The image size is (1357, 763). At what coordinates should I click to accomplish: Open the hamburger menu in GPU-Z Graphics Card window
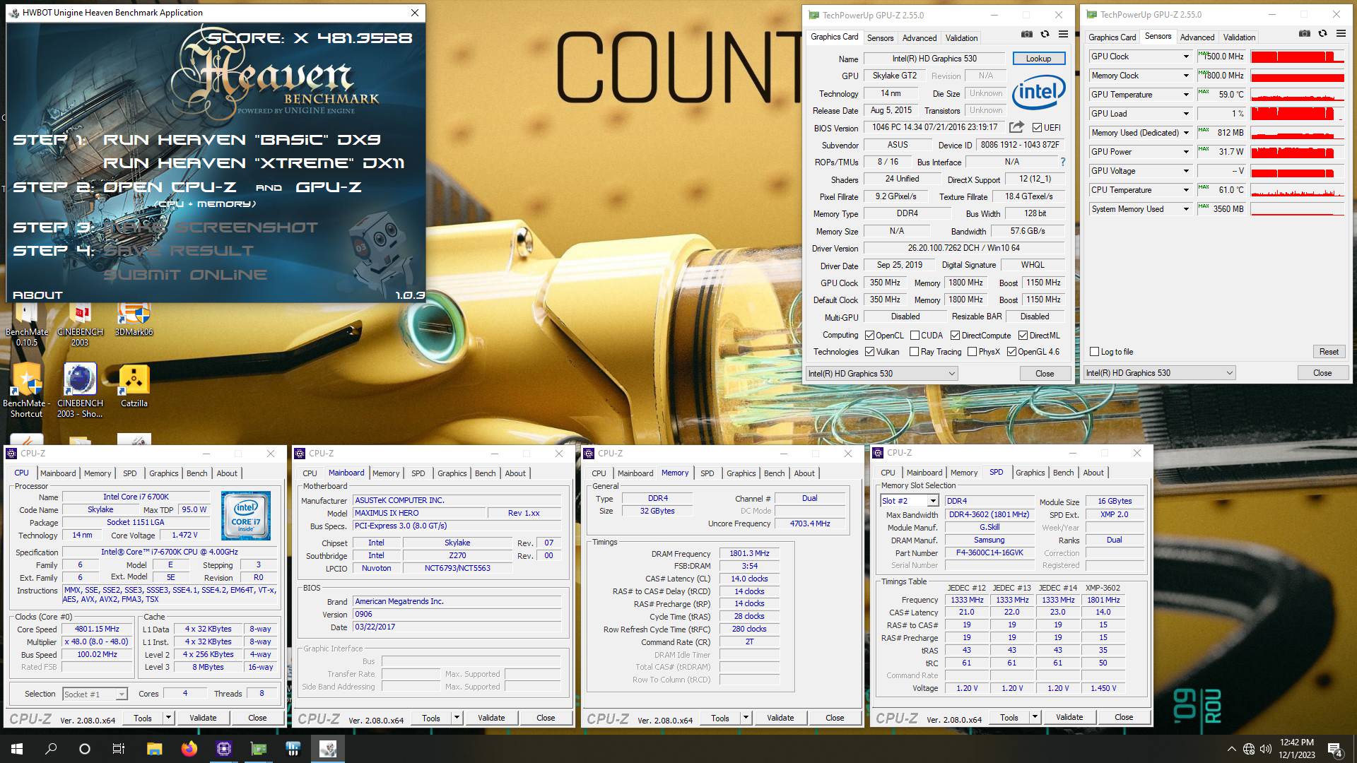[1063, 34]
